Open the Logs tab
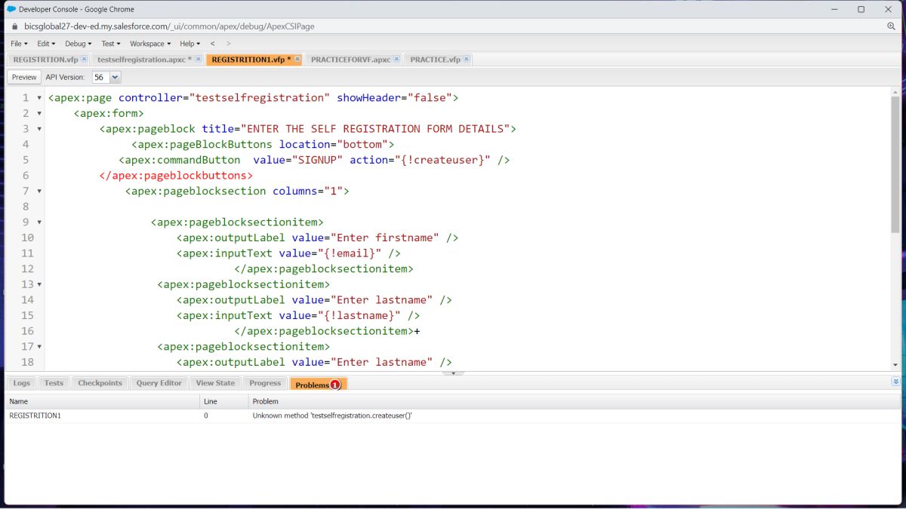Viewport: 906px width, 509px height. coord(21,383)
